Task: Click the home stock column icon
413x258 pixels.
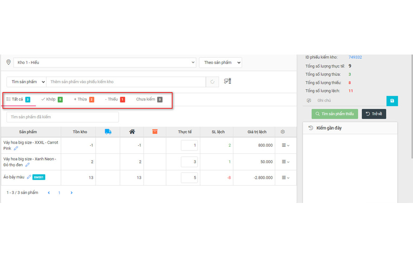Action: click(132, 132)
